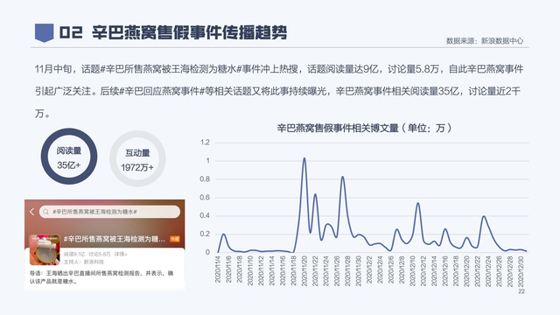Tap the back arrow in the Weibo screenshot

point(31,212)
